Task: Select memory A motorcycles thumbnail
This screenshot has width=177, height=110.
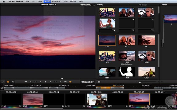Action: [x=107, y=12]
